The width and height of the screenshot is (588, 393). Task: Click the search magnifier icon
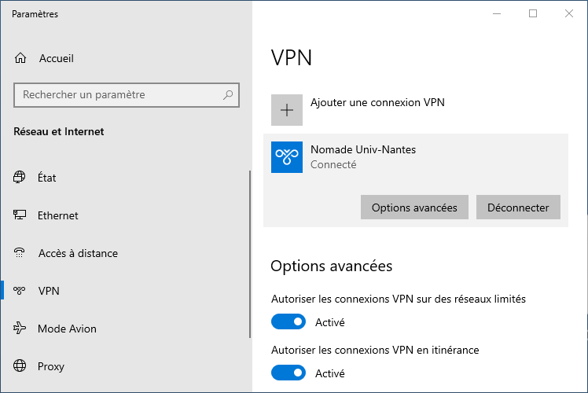pyautogui.click(x=228, y=95)
